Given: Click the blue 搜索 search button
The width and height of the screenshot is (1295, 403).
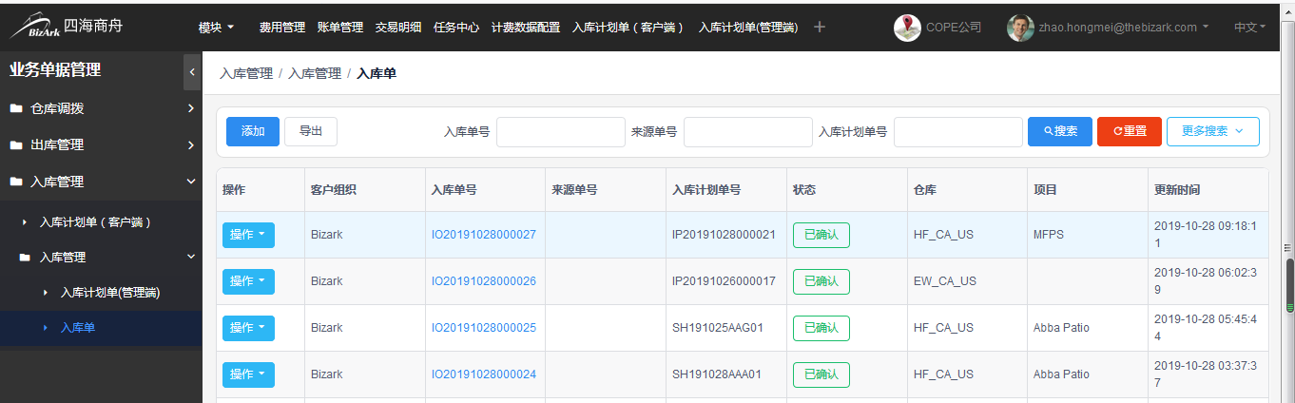Looking at the screenshot, I should pos(1060,131).
